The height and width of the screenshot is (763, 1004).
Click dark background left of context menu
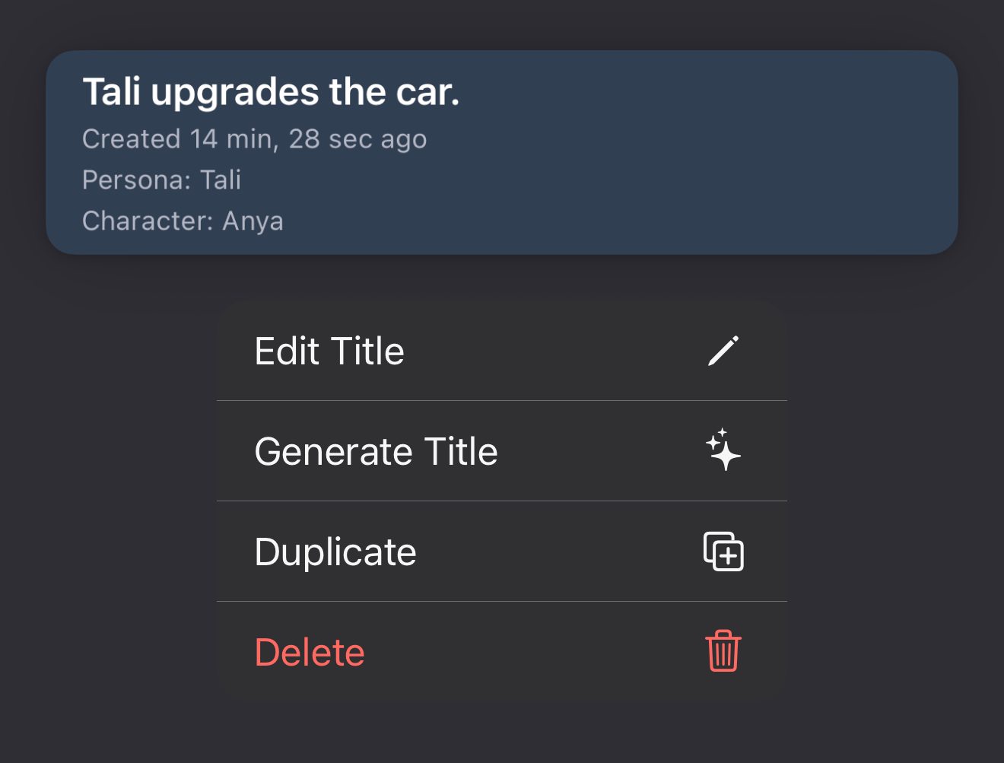(x=106, y=502)
